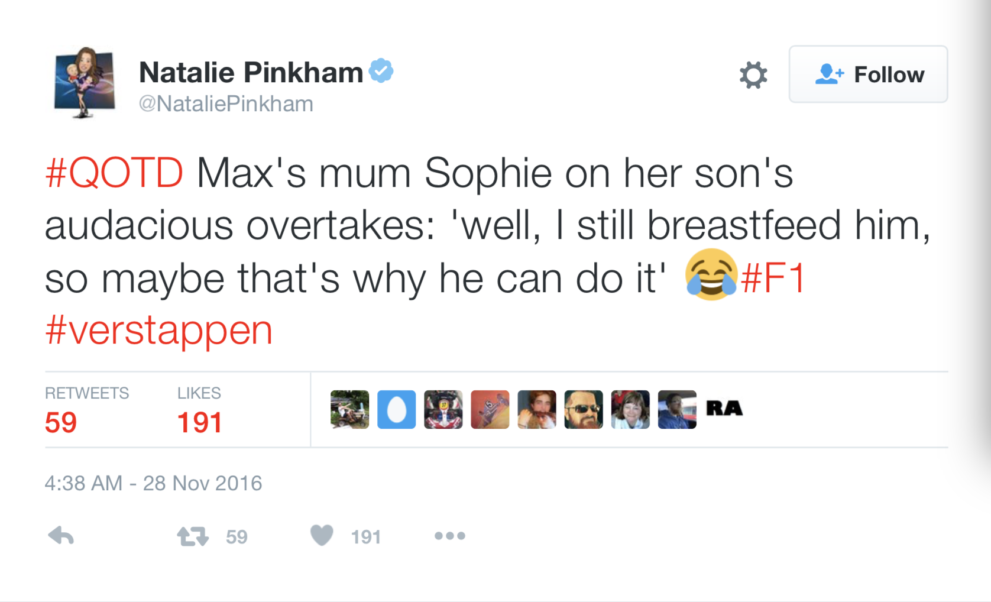Open the #QOTD hashtag
Screen dimensions: 991x602
[x=114, y=173]
